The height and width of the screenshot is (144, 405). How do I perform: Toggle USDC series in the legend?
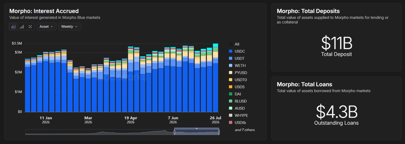pyautogui.click(x=236, y=51)
